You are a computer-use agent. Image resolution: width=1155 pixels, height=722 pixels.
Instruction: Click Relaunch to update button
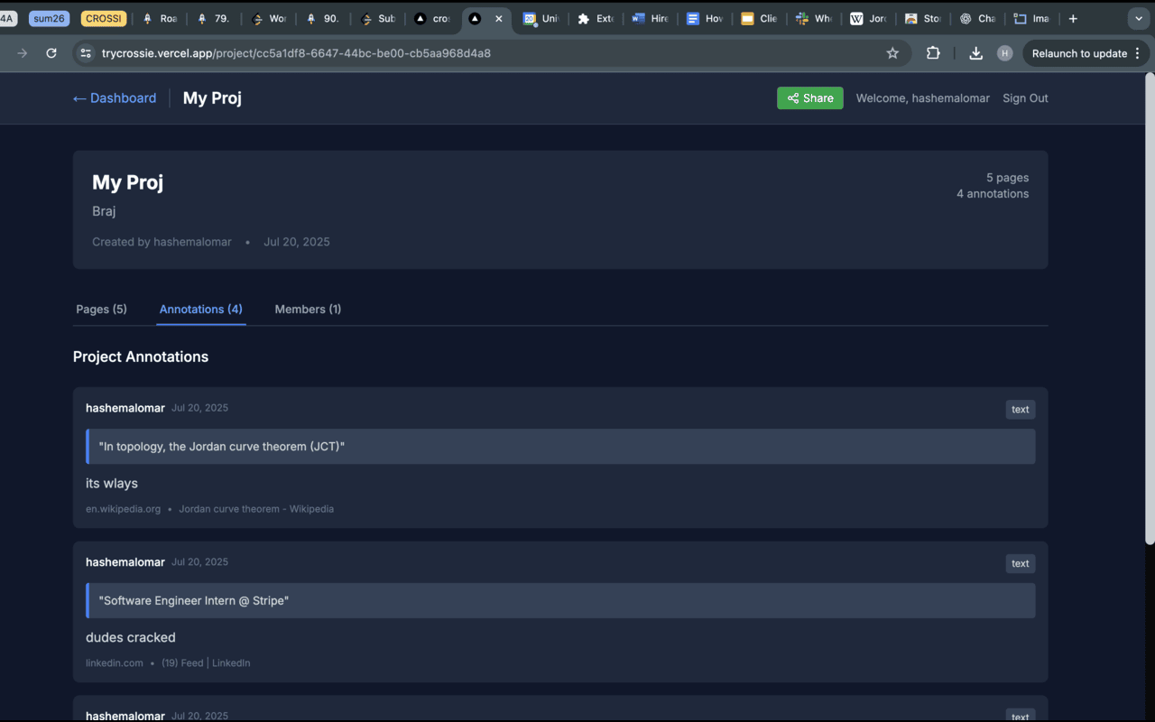(x=1079, y=53)
